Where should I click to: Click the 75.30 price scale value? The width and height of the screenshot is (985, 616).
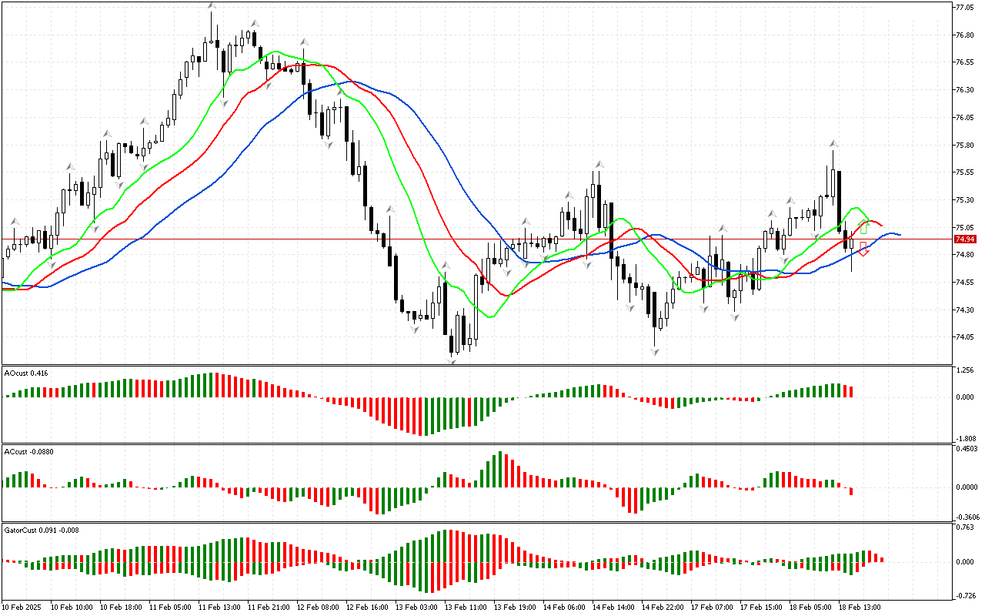coord(965,200)
